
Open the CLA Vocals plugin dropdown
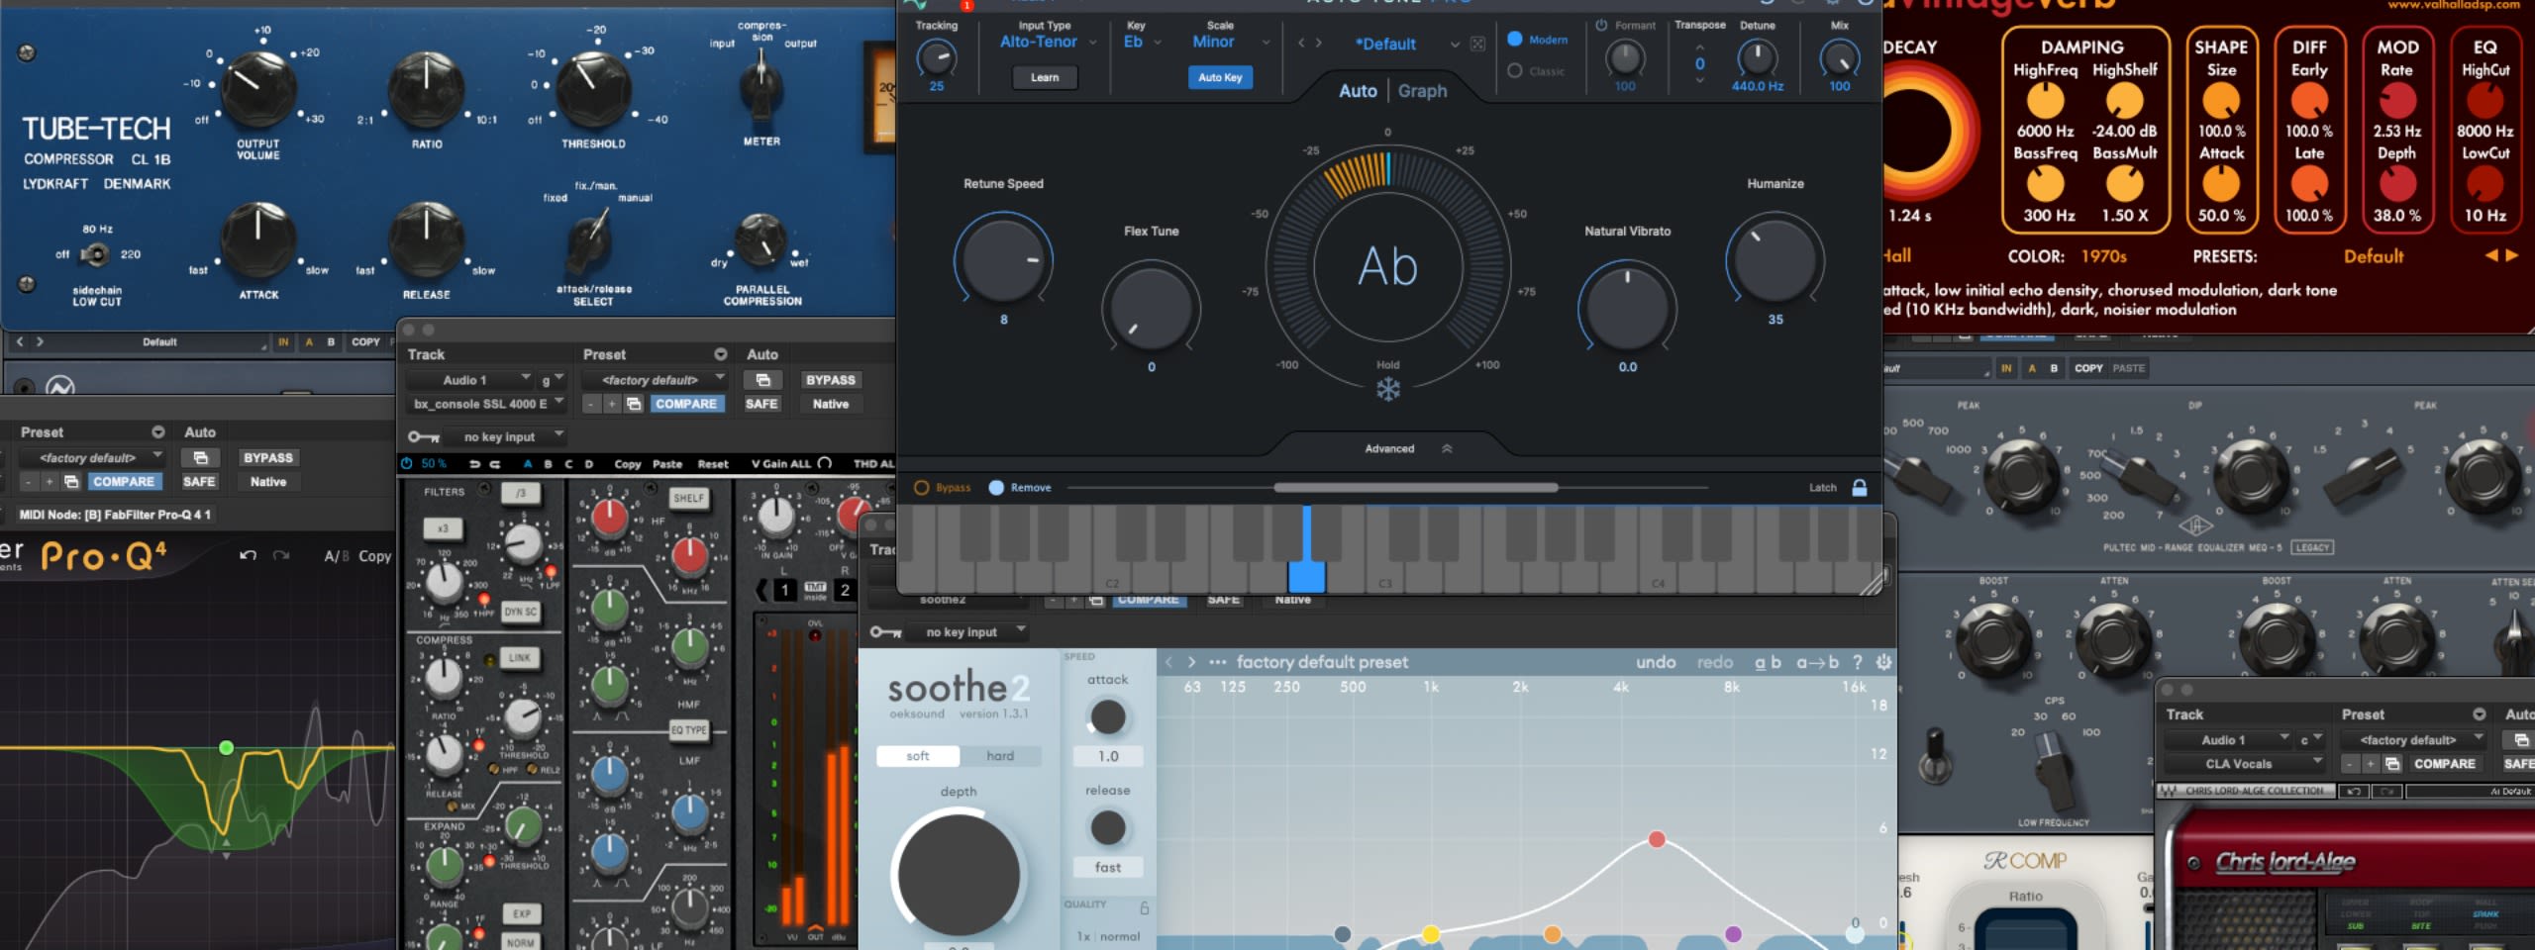point(2246,764)
